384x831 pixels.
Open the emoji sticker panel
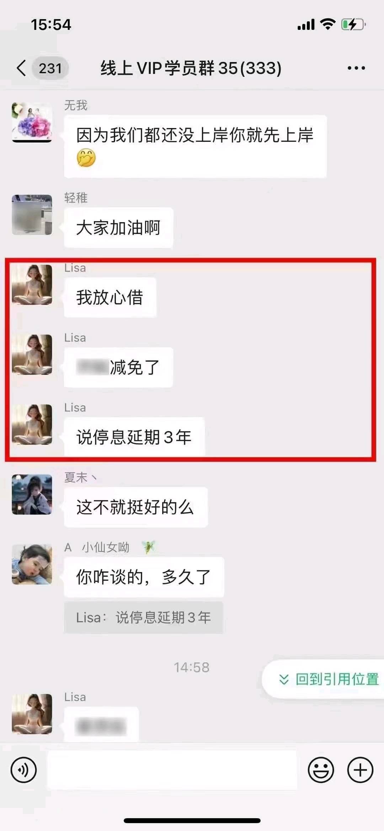click(321, 770)
